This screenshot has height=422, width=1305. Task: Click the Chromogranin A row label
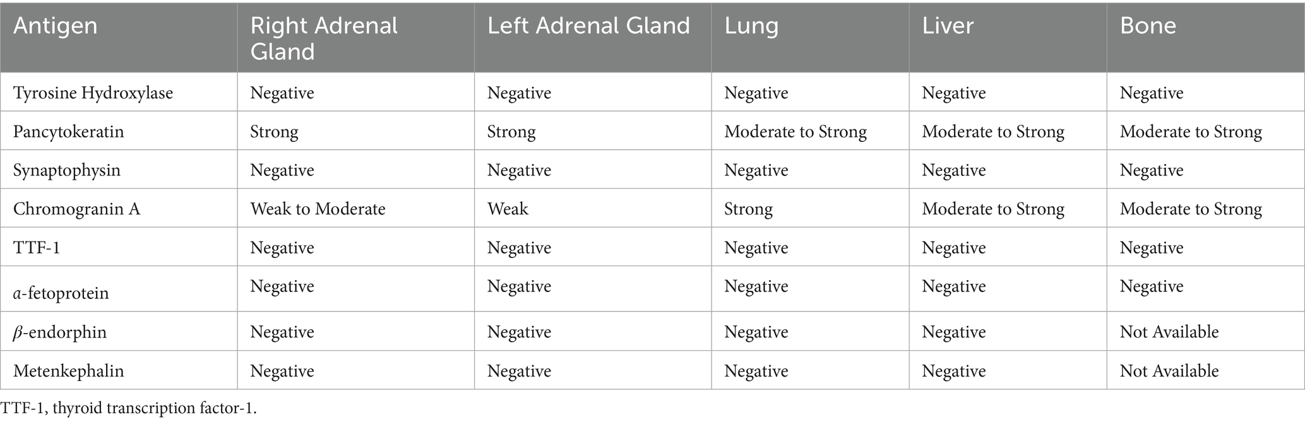76,209
